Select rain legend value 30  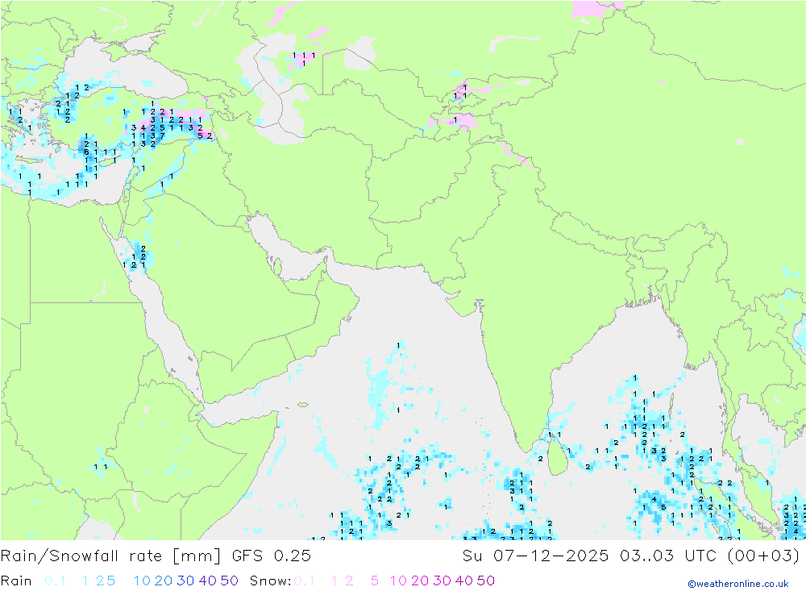pos(185,581)
